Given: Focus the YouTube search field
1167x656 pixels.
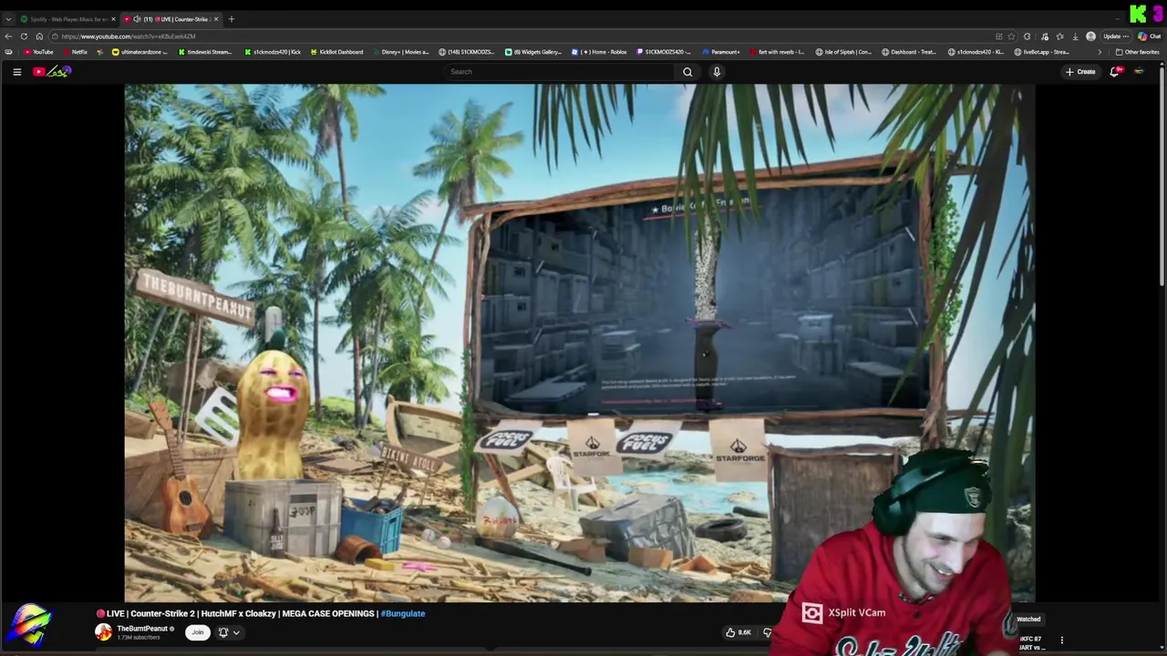Looking at the screenshot, I should click(561, 72).
